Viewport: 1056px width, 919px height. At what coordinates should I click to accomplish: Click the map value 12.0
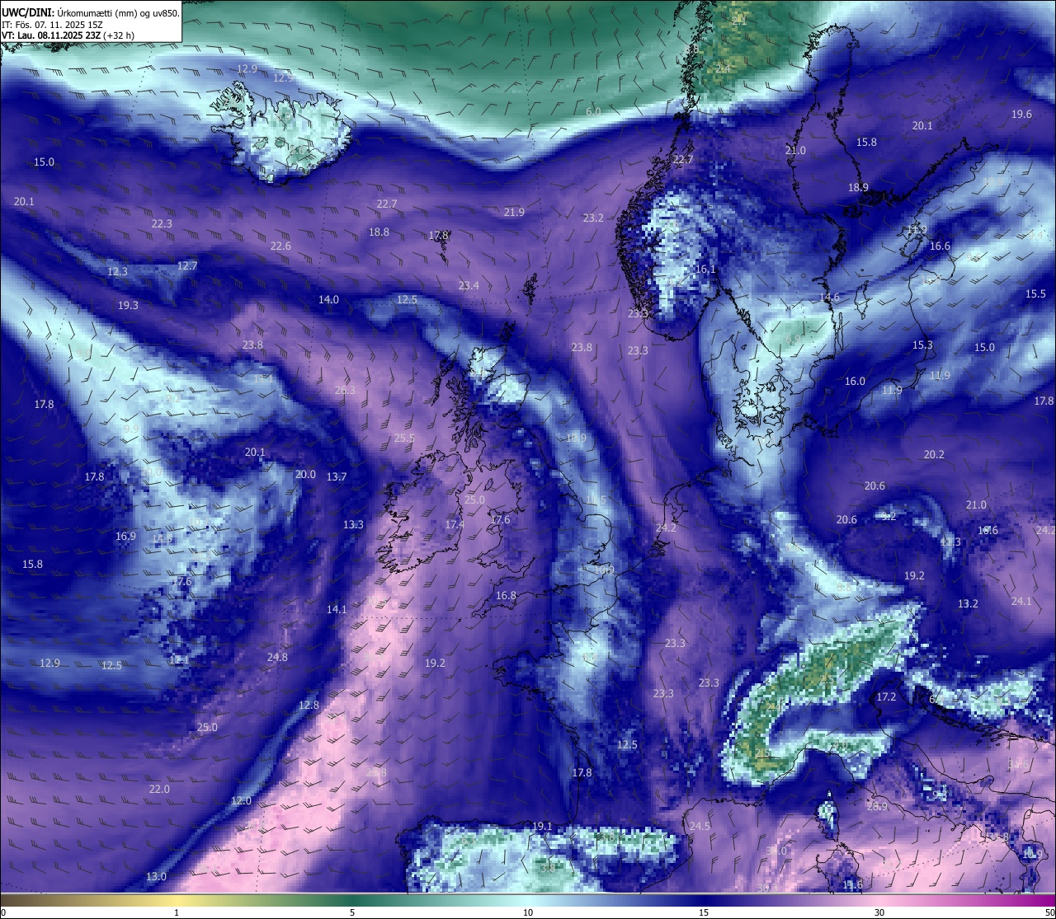pyautogui.click(x=241, y=800)
